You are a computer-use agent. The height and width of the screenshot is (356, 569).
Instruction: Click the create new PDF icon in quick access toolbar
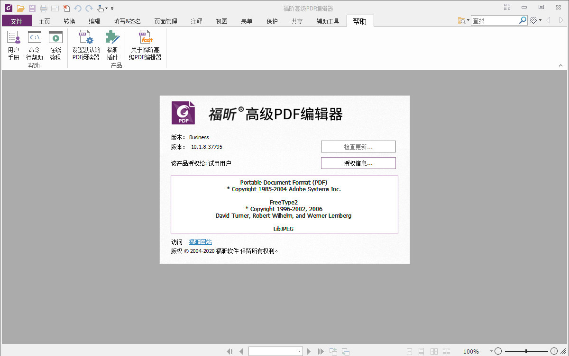[66, 8]
